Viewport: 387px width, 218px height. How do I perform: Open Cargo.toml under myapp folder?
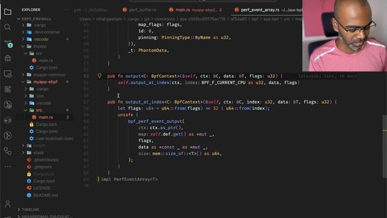47,67
